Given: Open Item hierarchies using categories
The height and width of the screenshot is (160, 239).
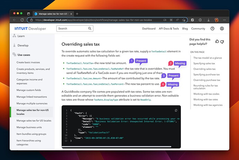Looking at the screenshot, I should [x=29, y=142].
